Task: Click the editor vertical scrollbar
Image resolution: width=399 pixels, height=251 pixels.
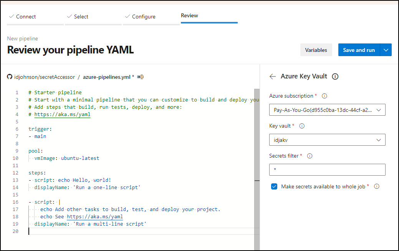Action: coord(257,170)
